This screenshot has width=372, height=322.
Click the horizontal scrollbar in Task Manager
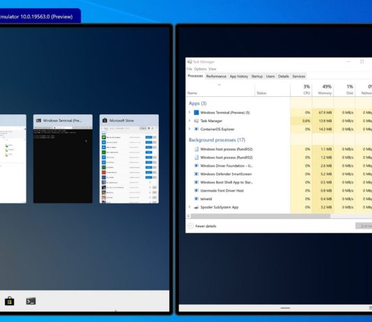click(261, 216)
